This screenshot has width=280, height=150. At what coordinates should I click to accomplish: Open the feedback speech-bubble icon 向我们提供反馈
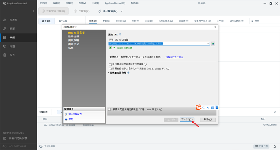click(5, 138)
